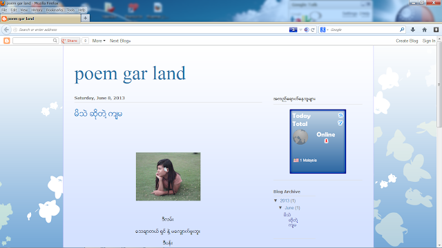Open the Tools menu
This screenshot has width=442, height=248.
coord(70,10)
